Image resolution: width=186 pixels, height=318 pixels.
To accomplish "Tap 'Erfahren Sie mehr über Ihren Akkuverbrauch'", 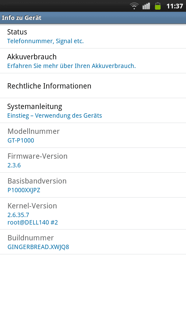I will click(71, 66).
